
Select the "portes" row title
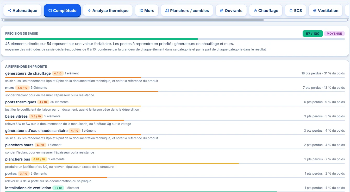click(x=11, y=174)
